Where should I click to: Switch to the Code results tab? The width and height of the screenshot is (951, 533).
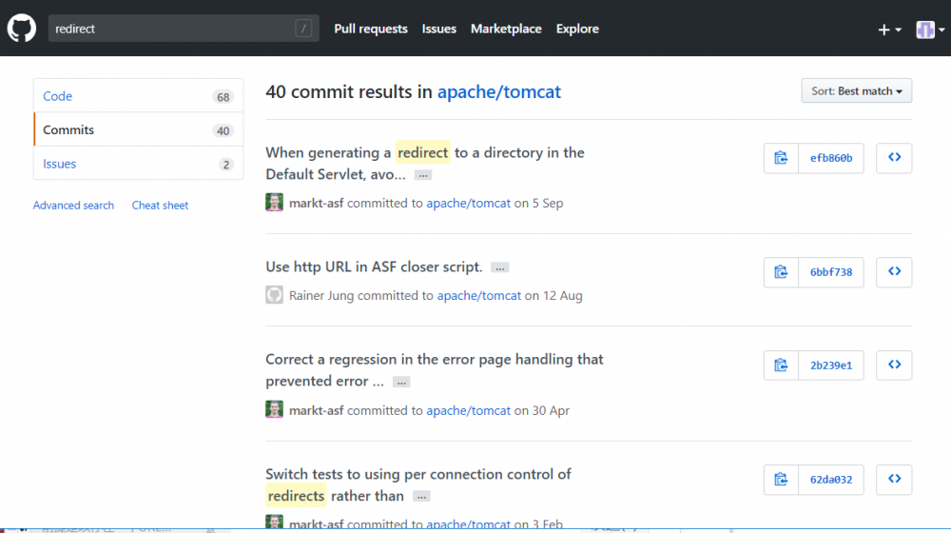click(x=58, y=96)
